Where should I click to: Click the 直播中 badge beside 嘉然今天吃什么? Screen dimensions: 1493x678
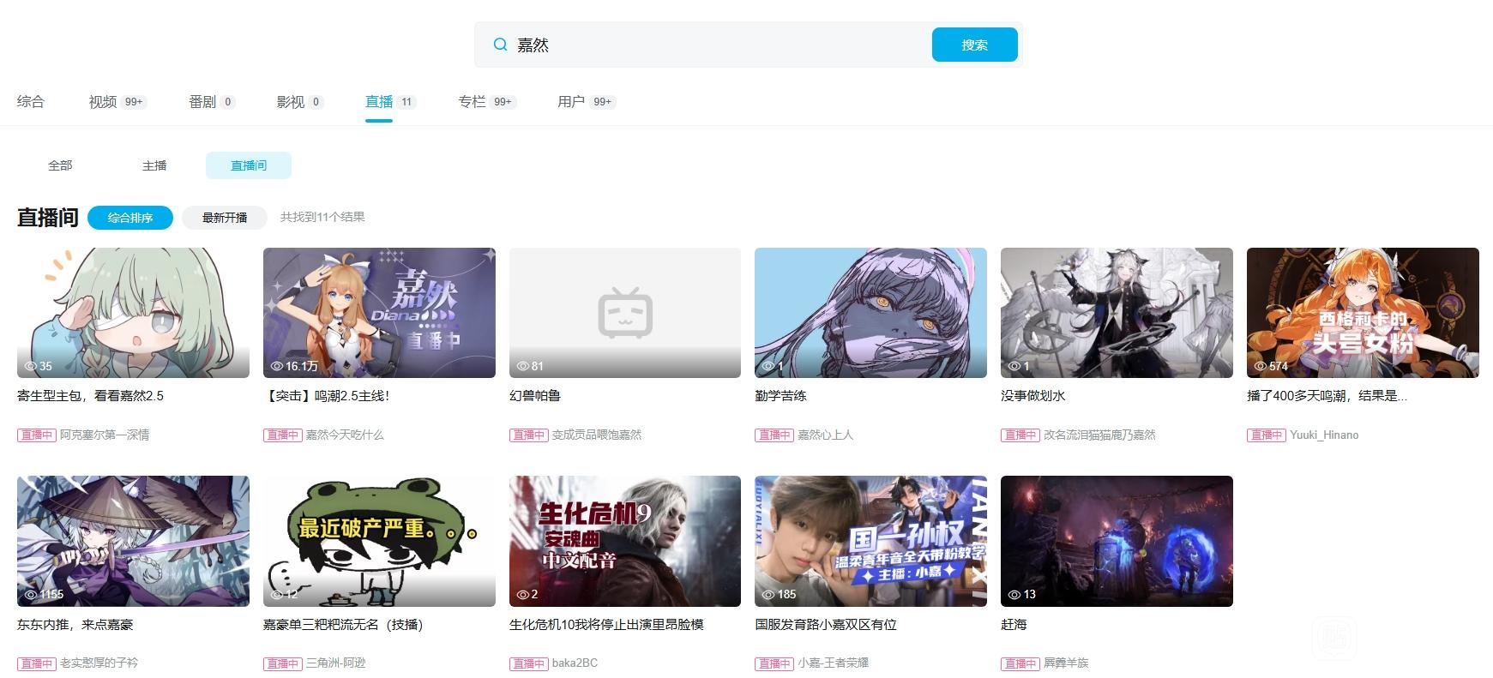pyautogui.click(x=282, y=435)
